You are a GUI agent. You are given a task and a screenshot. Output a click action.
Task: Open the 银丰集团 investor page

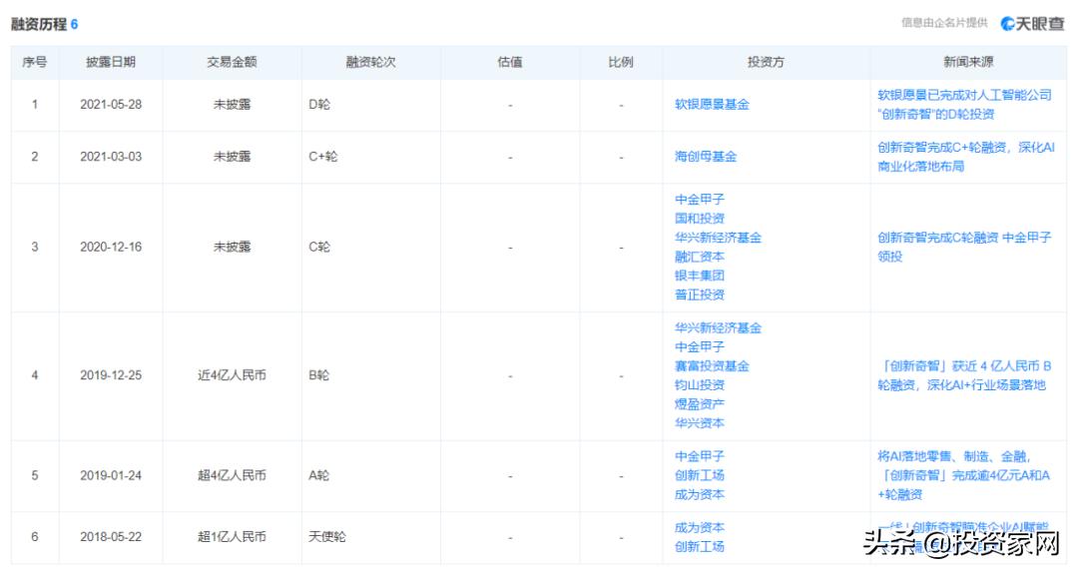(x=700, y=276)
